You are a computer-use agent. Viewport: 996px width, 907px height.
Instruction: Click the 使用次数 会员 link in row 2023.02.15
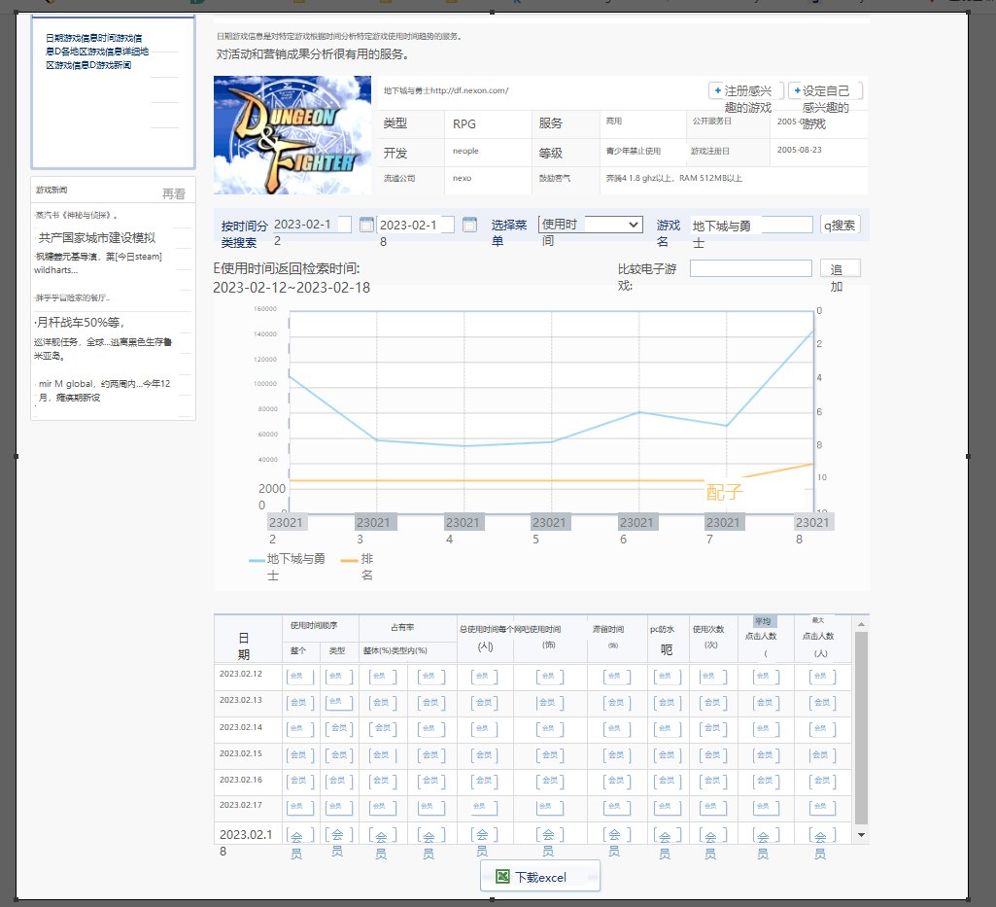pyautogui.click(x=712, y=755)
